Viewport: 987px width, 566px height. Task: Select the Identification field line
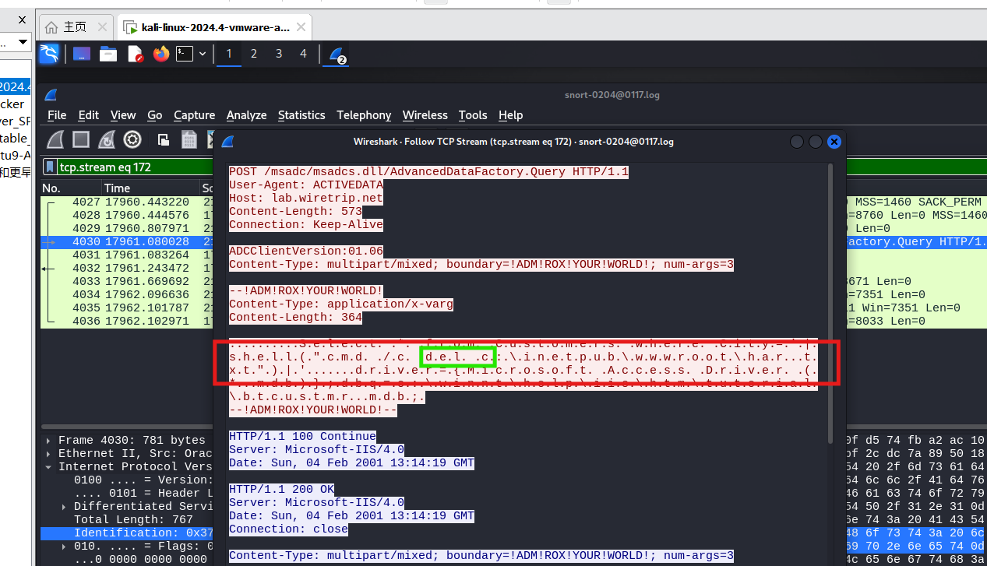pos(127,533)
